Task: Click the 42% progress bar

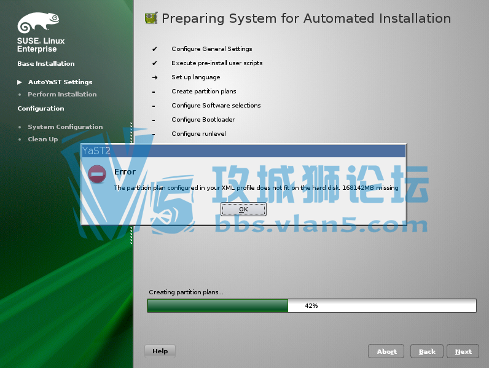Action: pos(311,305)
